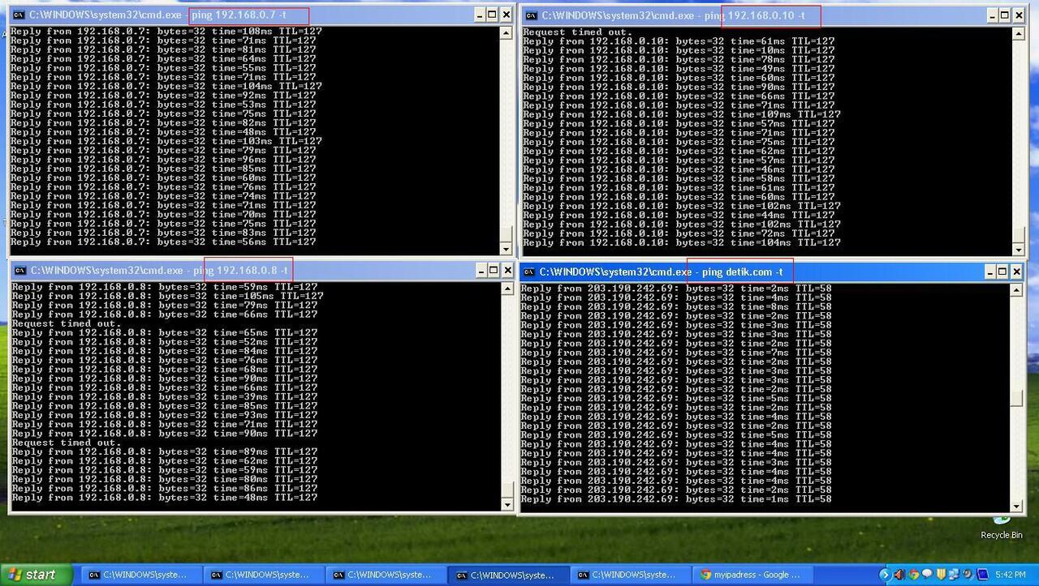This screenshot has width=1039, height=586.
Task: Click the reply line with time=7ms from 203.190.242.69
Action: coord(676,353)
